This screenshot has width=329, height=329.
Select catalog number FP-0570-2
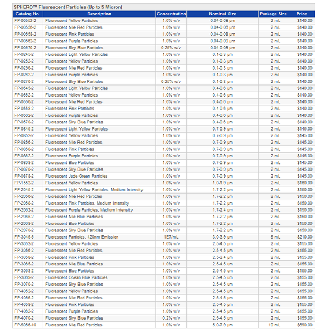[24, 122]
